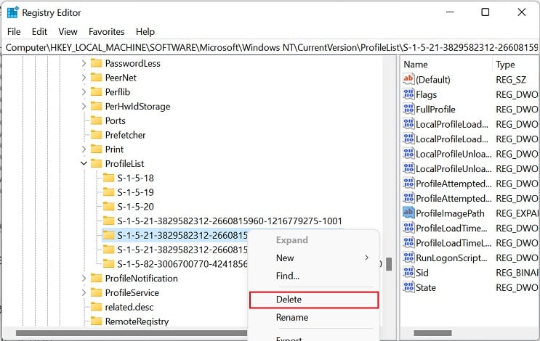
Task: Open the Favorites menu
Action: tap(106, 32)
